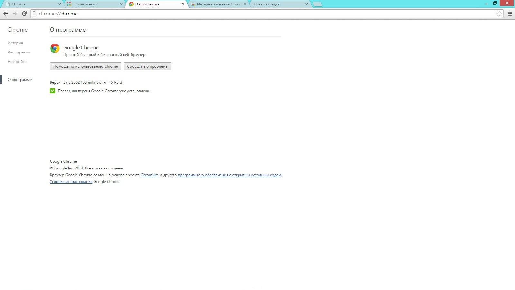Click the О программе page heading
This screenshot has width=515, height=290.
click(x=68, y=30)
